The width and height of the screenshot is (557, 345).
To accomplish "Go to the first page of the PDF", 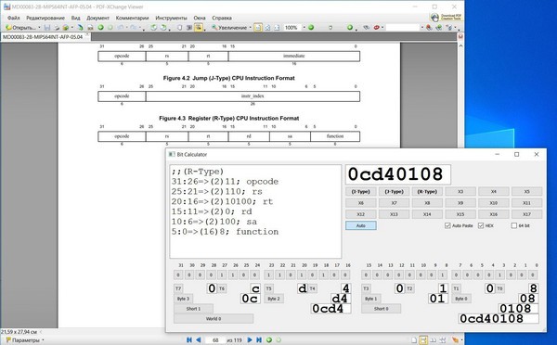I will click(x=189, y=340).
